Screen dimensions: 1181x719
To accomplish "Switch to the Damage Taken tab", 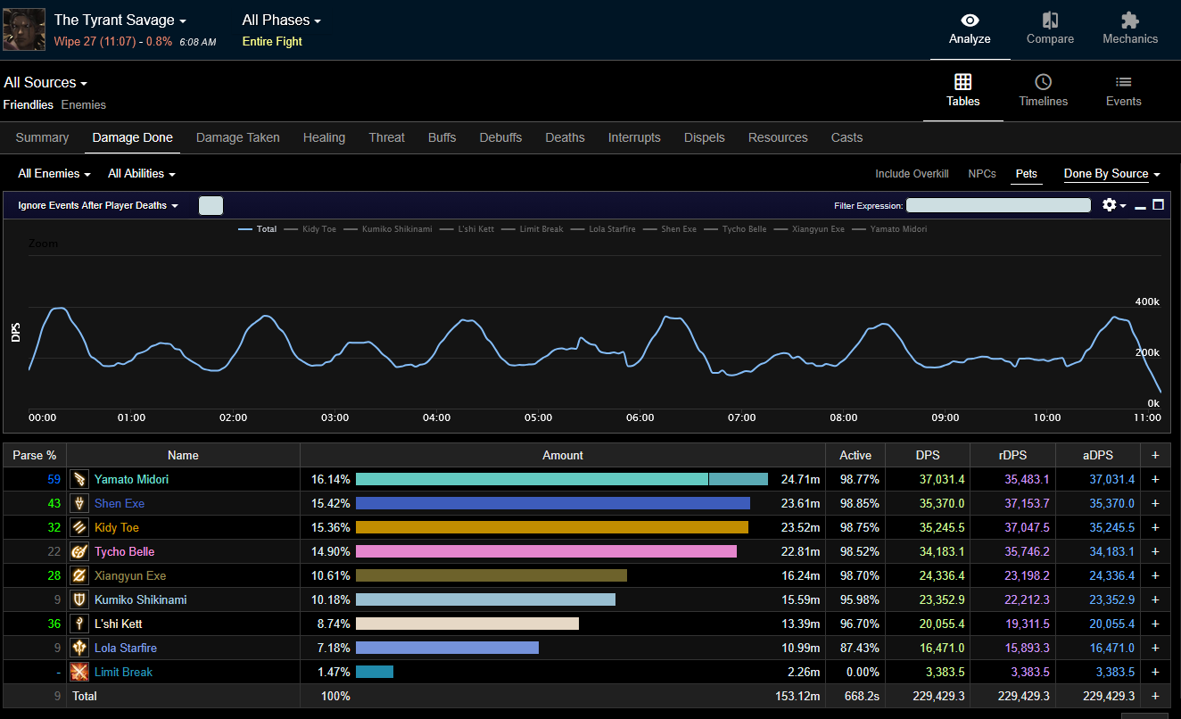I will [238, 137].
